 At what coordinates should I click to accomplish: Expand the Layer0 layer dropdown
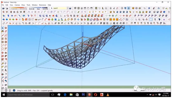click(68, 8)
